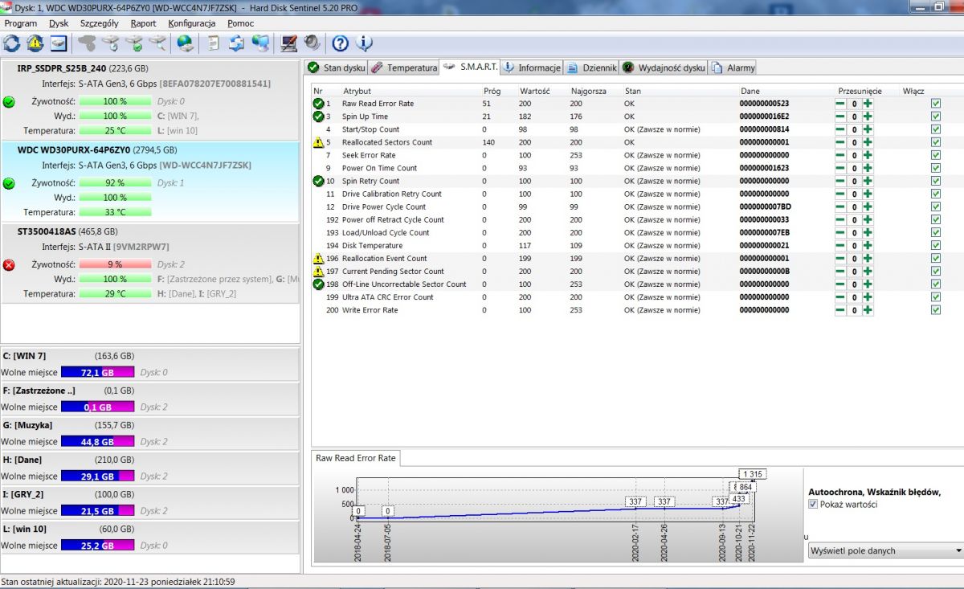964x589 pixels.
Task: Increase offset for Raw Read Error Rate
Action: (x=868, y=104)
